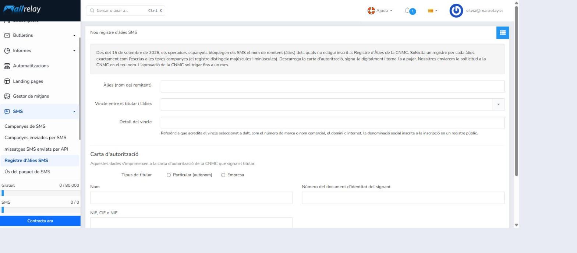Click the Butlletins envelope icon
Viewport: 577px width, 253px height.
(7, 35)
